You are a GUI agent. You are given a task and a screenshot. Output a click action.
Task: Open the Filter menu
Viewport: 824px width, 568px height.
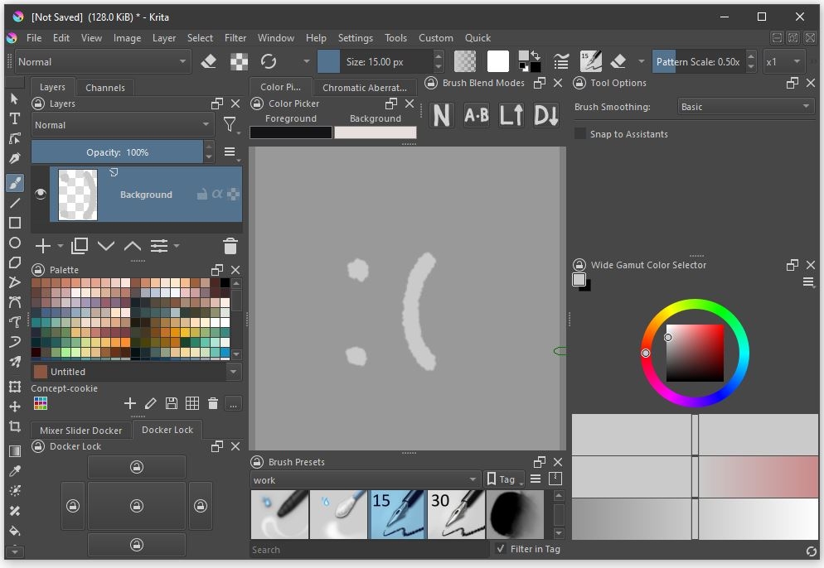coord(235,38)
